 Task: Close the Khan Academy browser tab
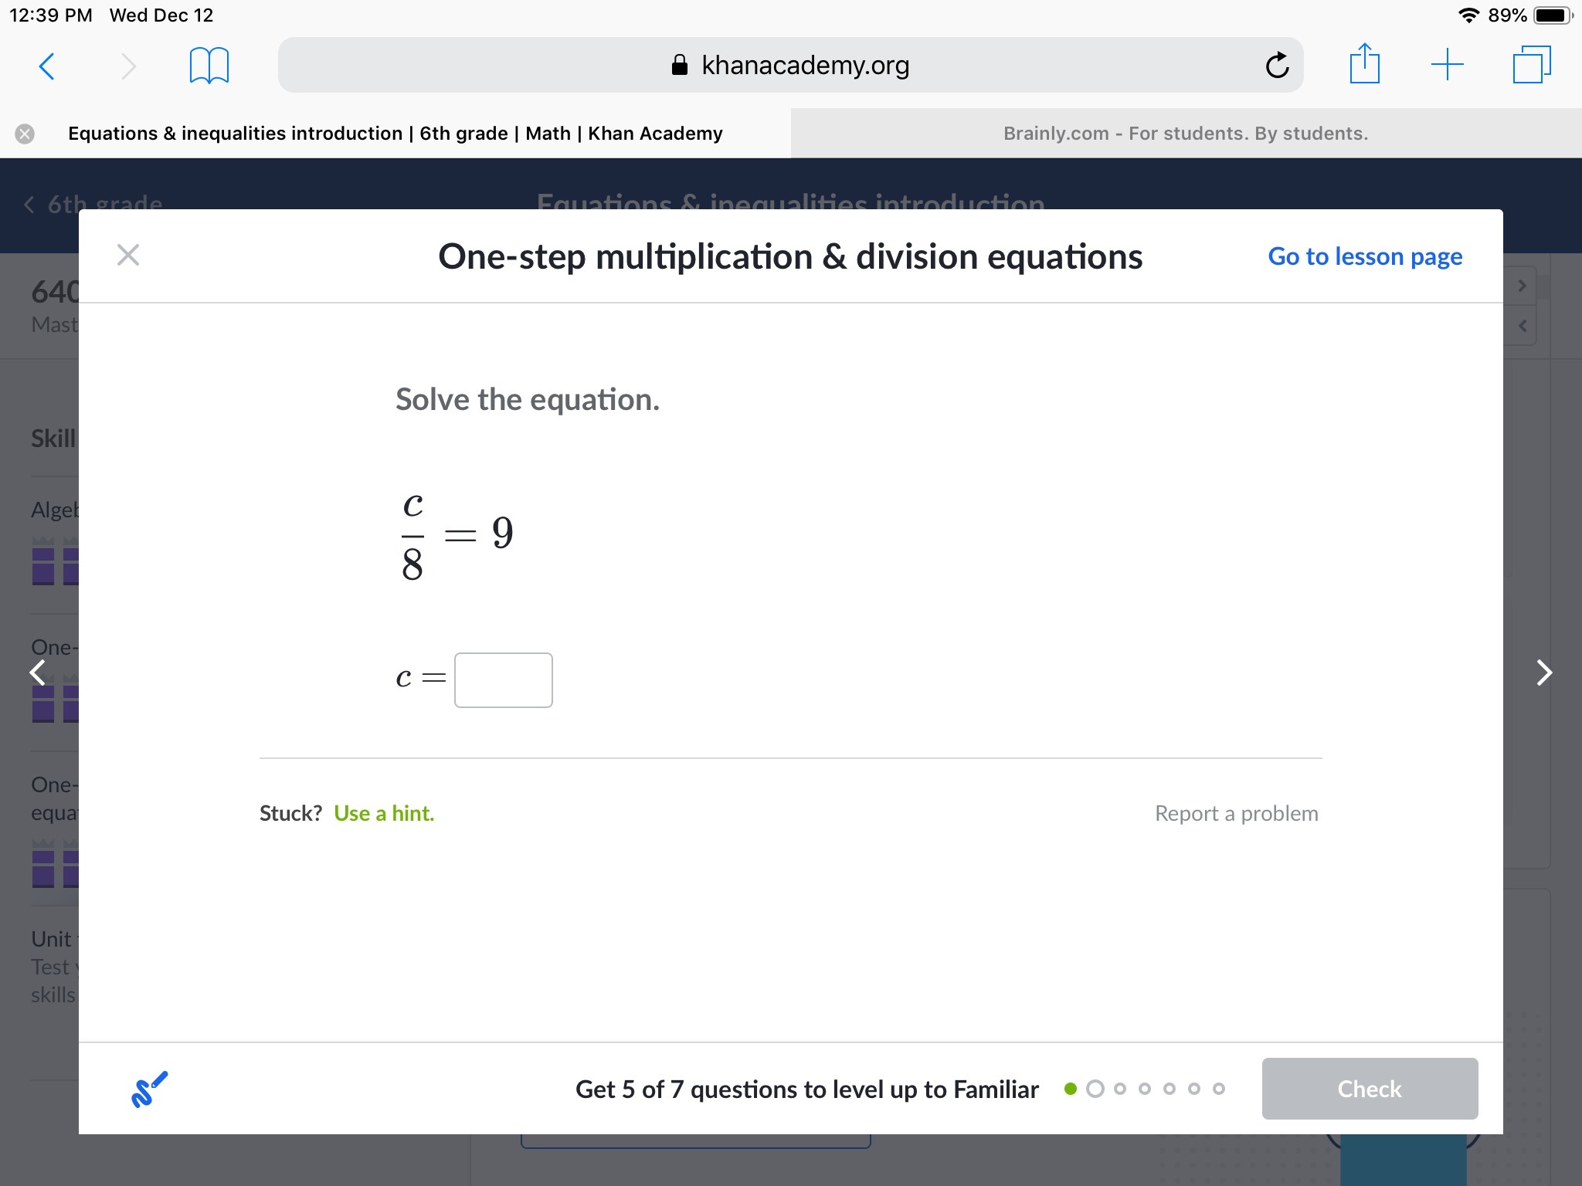(x=25, y=134)
